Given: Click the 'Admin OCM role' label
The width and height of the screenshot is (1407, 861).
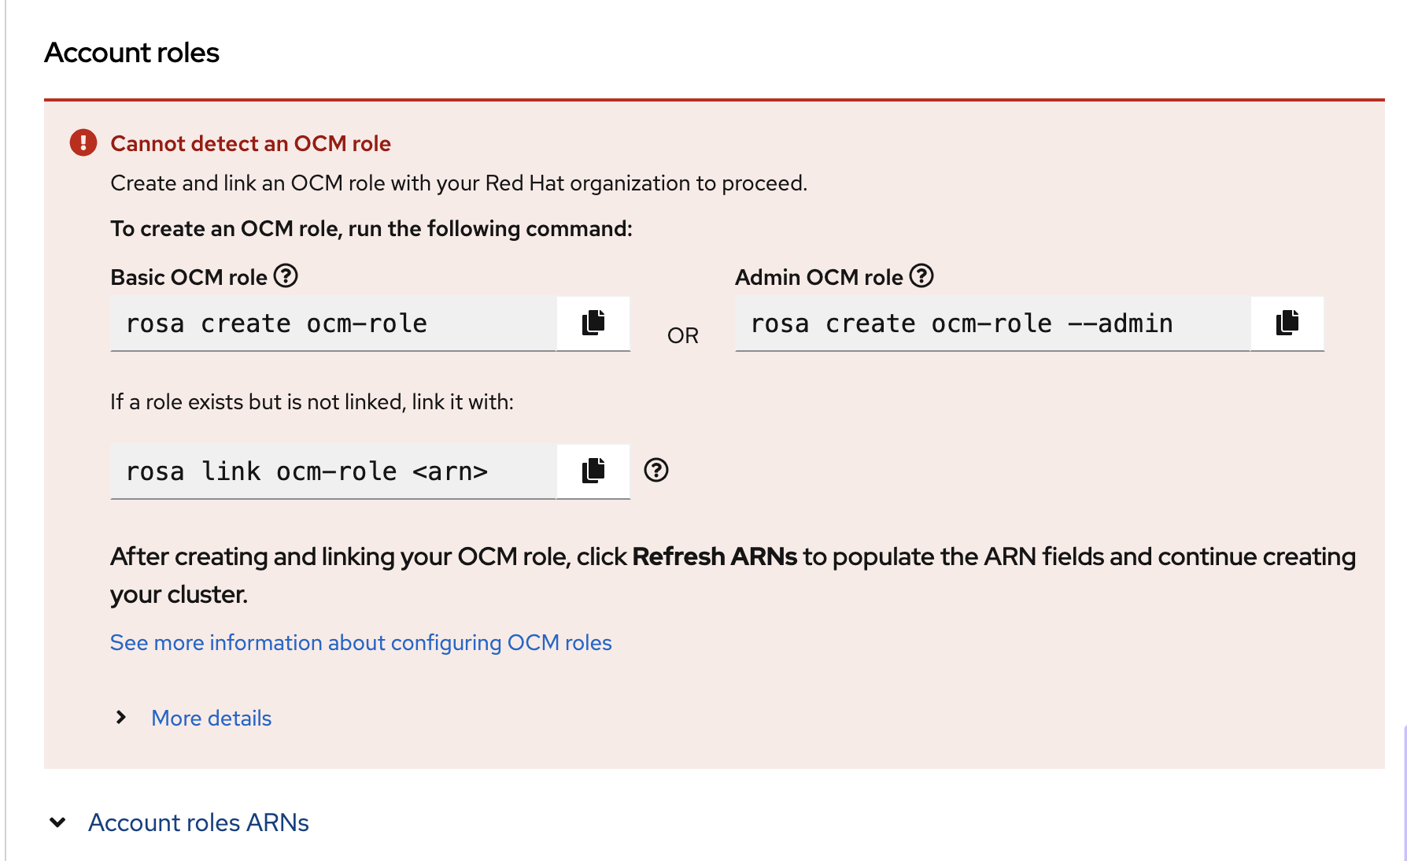Looking at the screenshot, I should click(819, 277).
